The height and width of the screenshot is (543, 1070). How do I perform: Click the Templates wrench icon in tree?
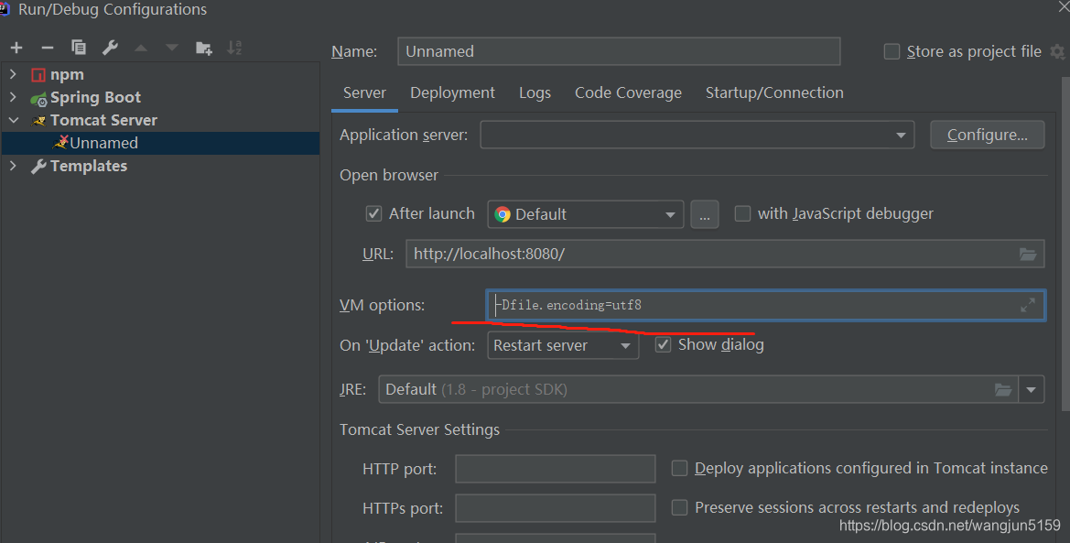tap(38, 166)
